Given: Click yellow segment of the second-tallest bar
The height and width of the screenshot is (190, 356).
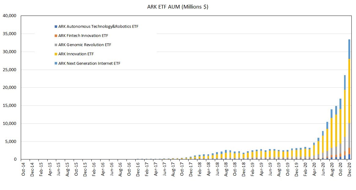Looking at the screenshot, I should click(344, 113).
